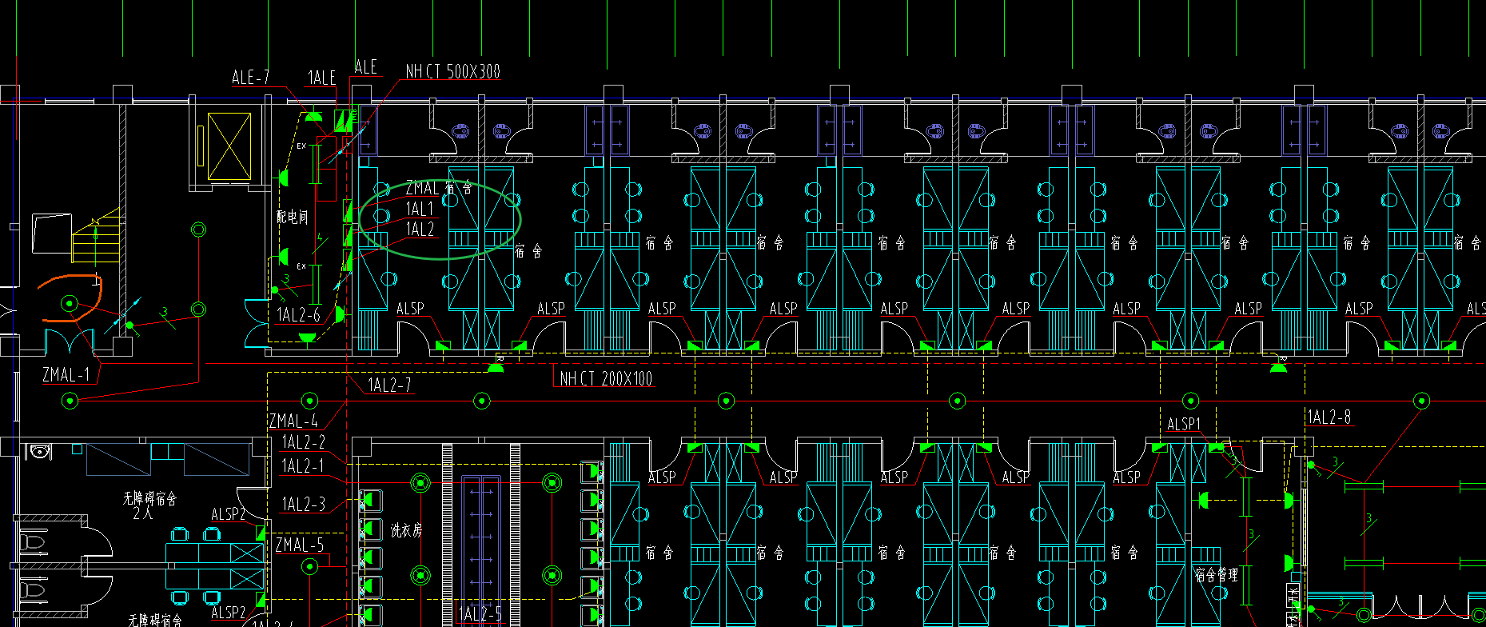Click the 1AL1 panel label
Viewport: 1486px width, 627px height.
coord(420,210)
